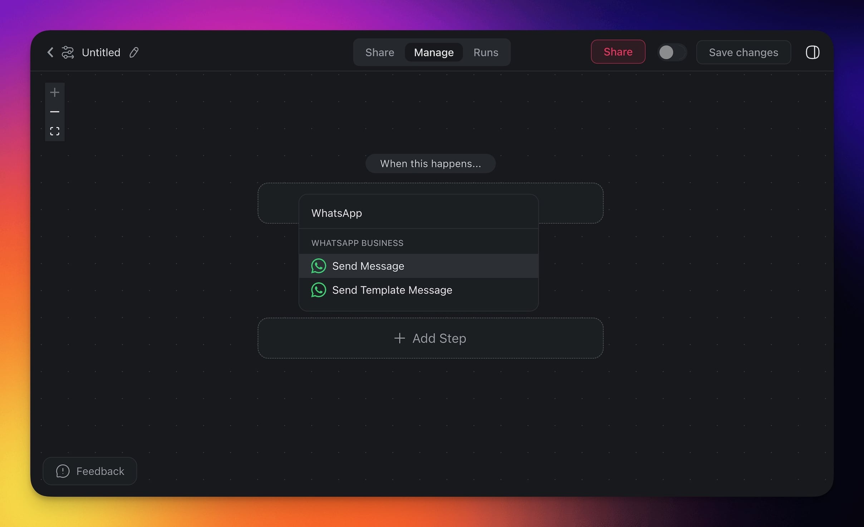
Task: Switch to the Runs tab
Action: pos(486,52)
